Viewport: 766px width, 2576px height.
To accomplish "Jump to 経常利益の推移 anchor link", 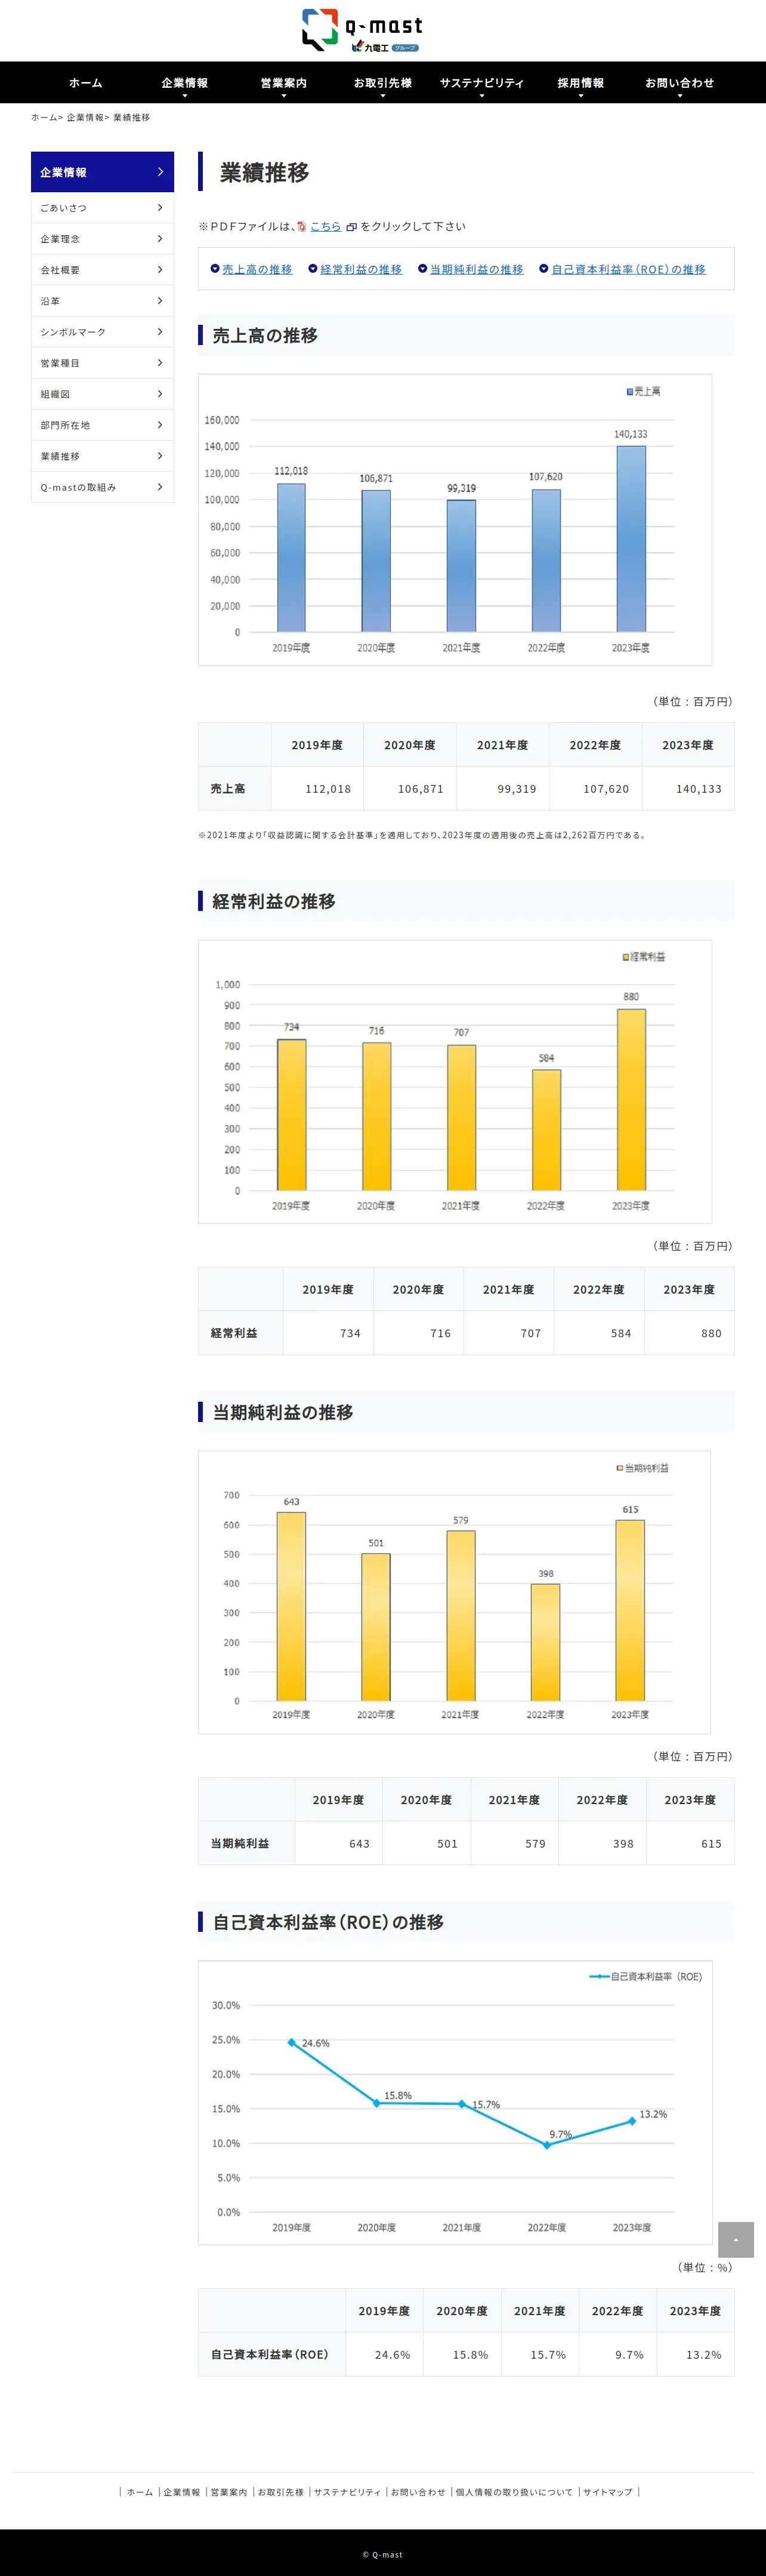I will point(360,270).
